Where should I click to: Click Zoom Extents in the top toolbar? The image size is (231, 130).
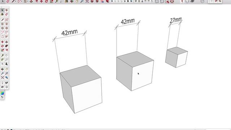point(87,1)
